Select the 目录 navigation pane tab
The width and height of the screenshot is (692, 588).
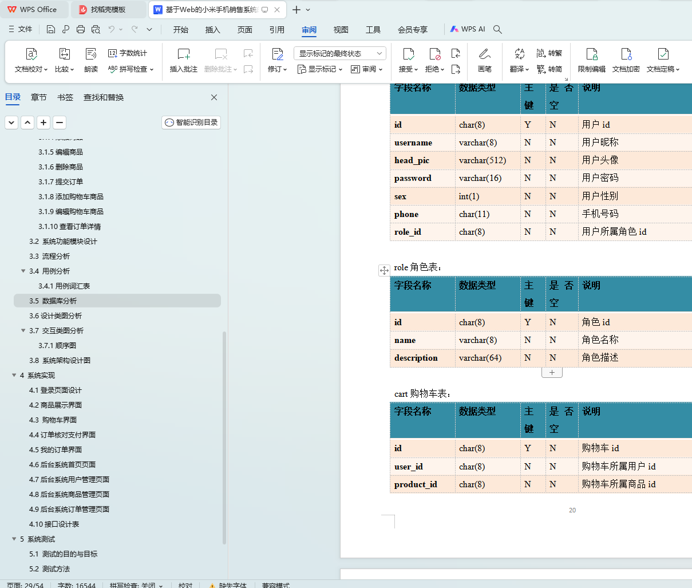(13, 97)
